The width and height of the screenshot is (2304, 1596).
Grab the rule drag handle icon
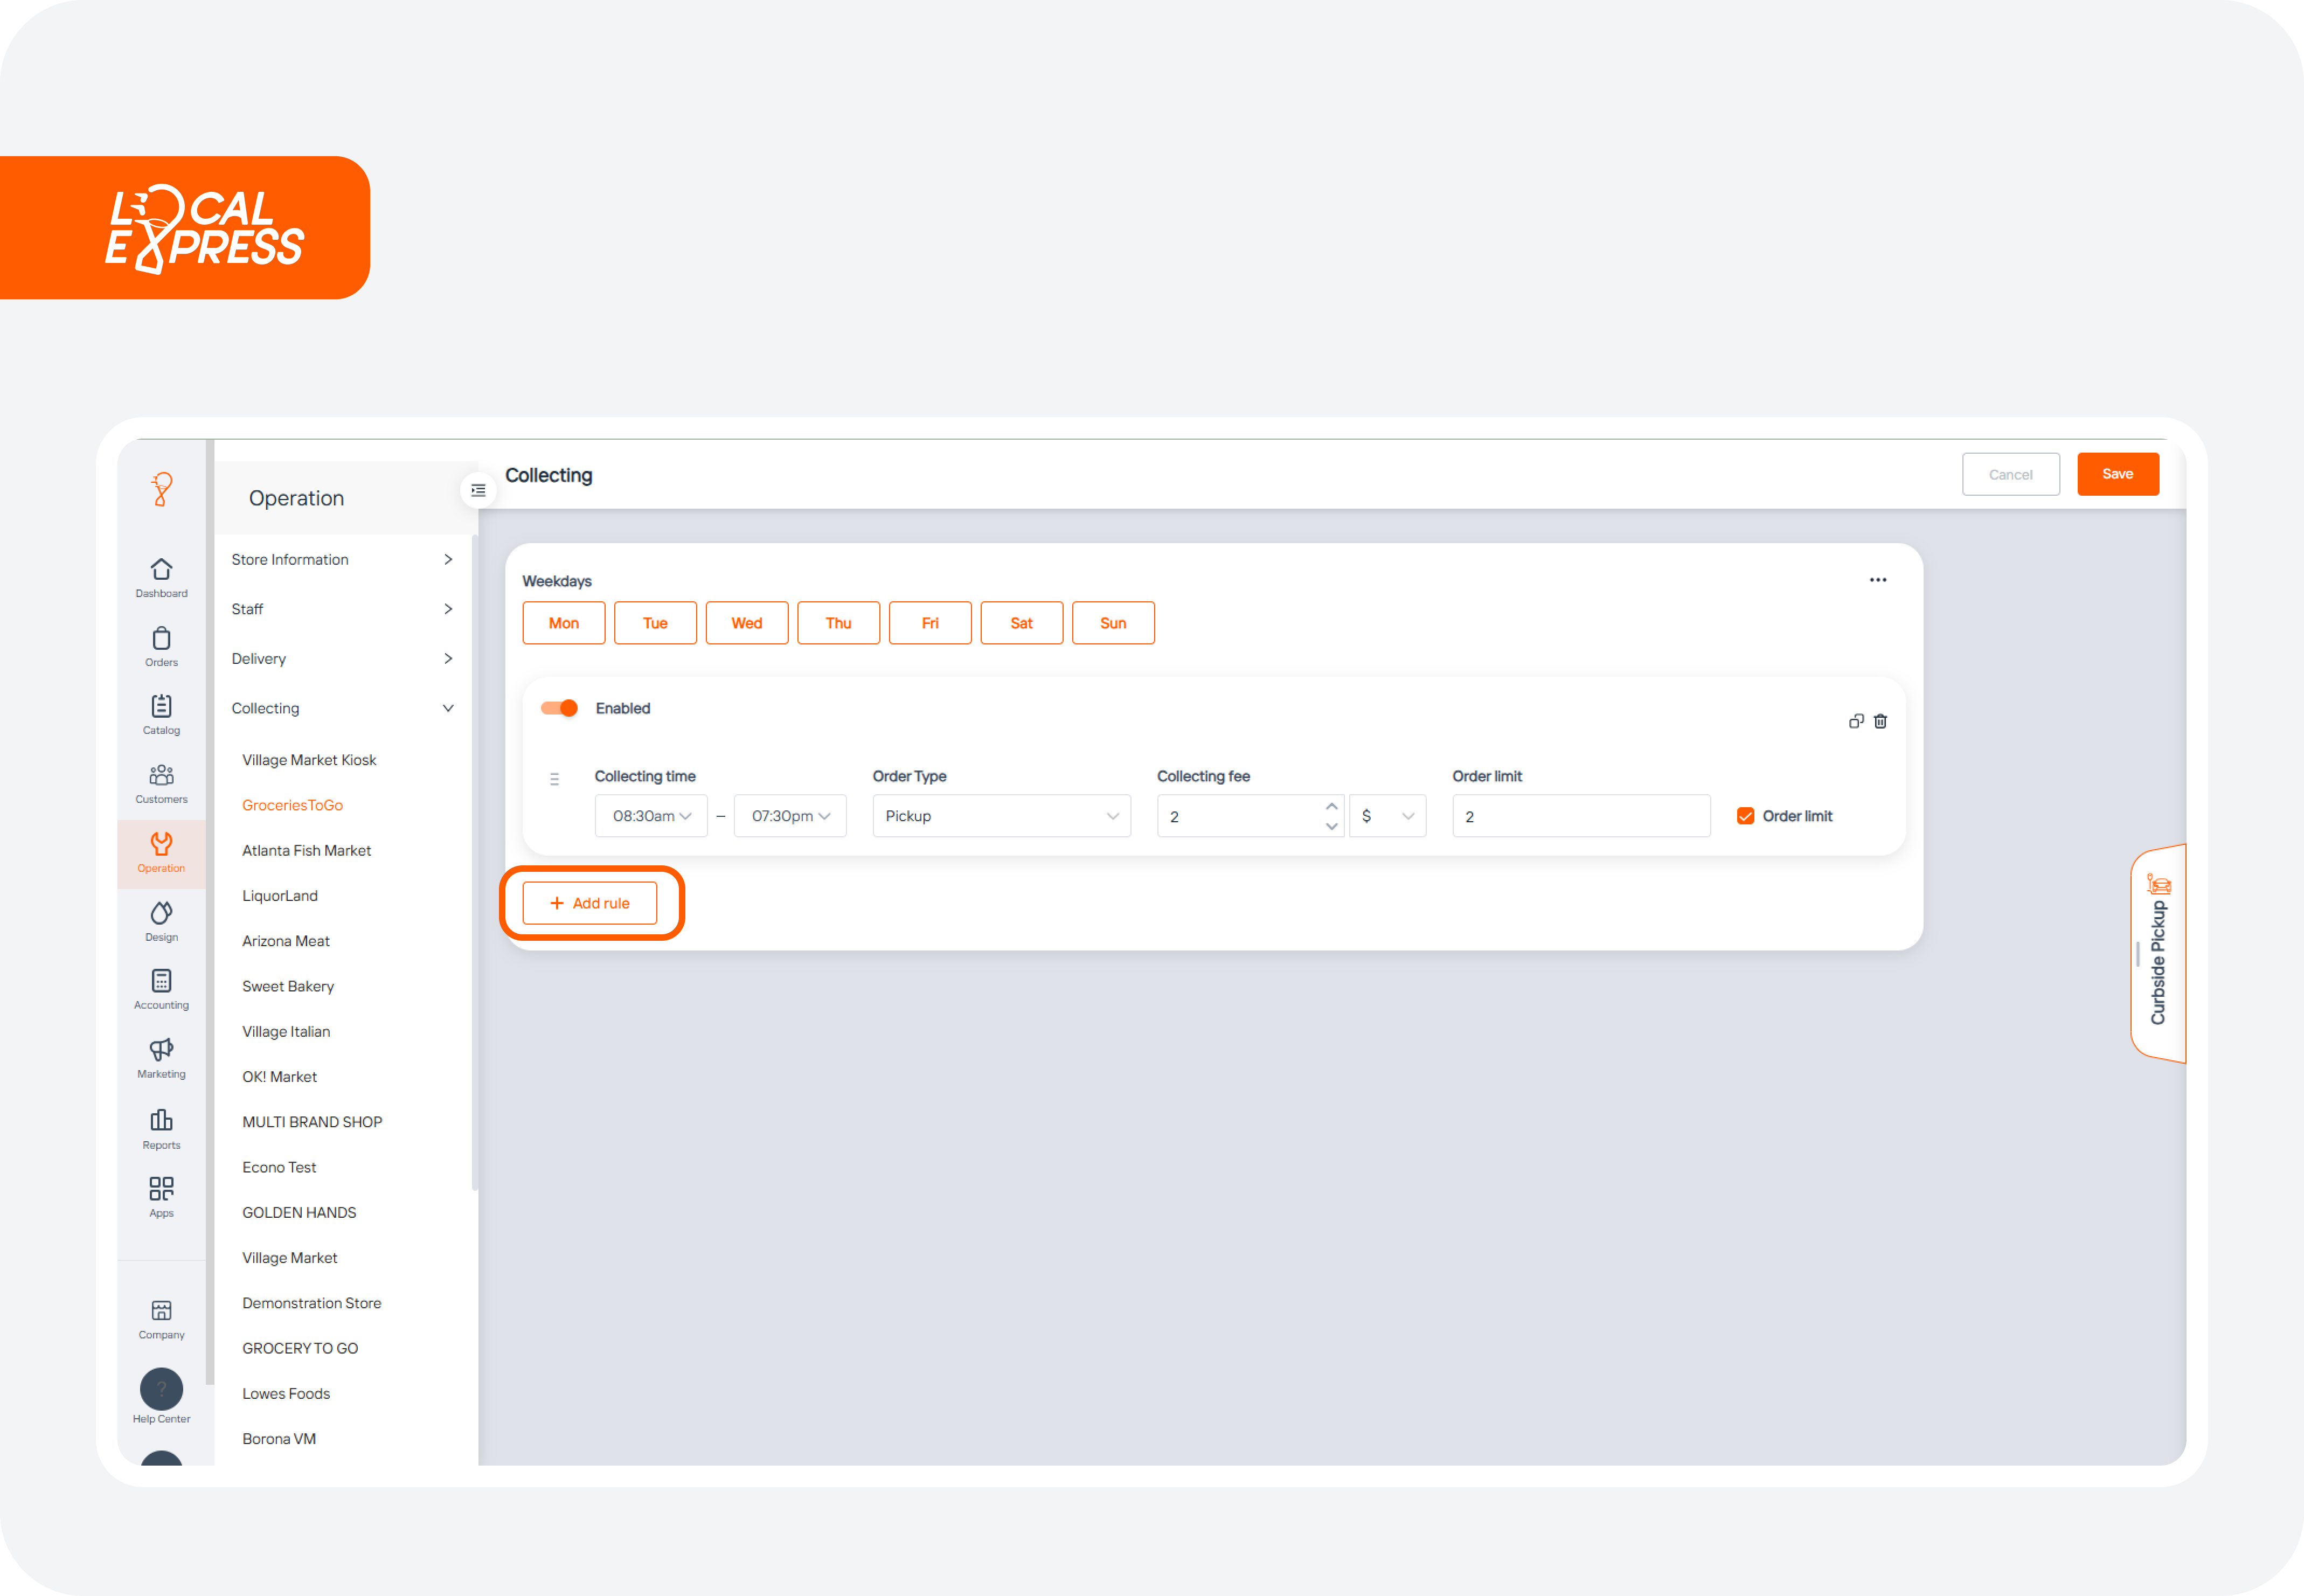(x=554, y=779)
